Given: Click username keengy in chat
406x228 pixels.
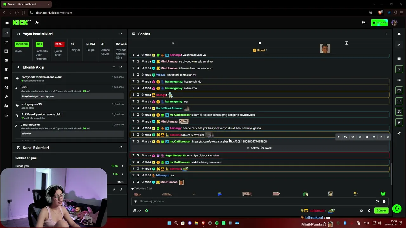Looking at the screenshot, I should click(161, 95).
